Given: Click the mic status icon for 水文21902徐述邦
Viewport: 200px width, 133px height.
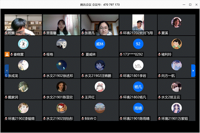Looking at the screenshot, I should 44,76.
